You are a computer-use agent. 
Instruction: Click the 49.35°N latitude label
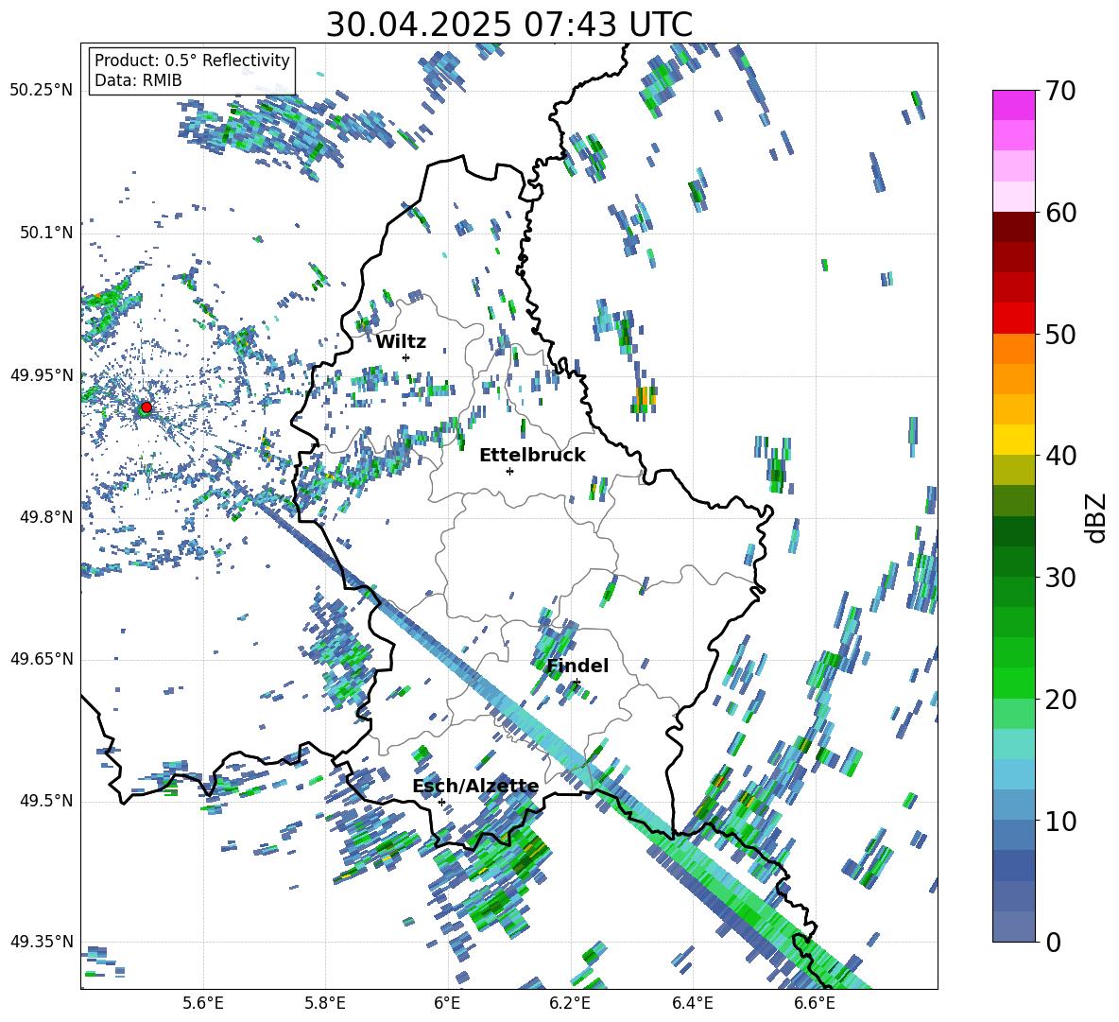point(42,942)
